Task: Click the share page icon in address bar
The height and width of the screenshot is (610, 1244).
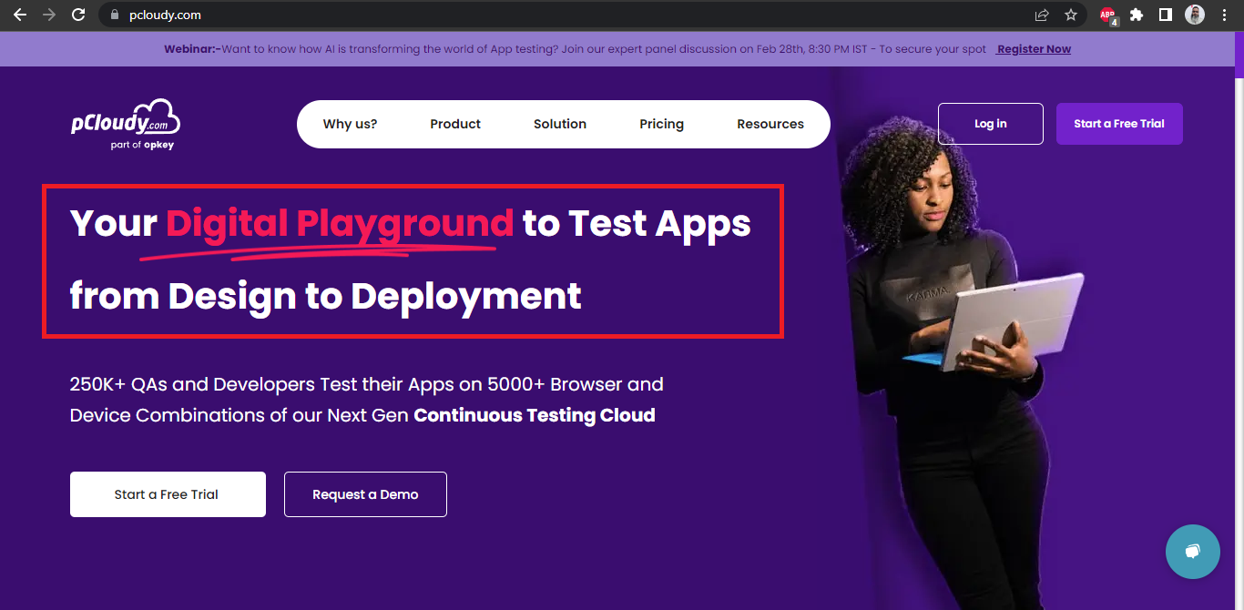Action: click(x=1042, y=15)
